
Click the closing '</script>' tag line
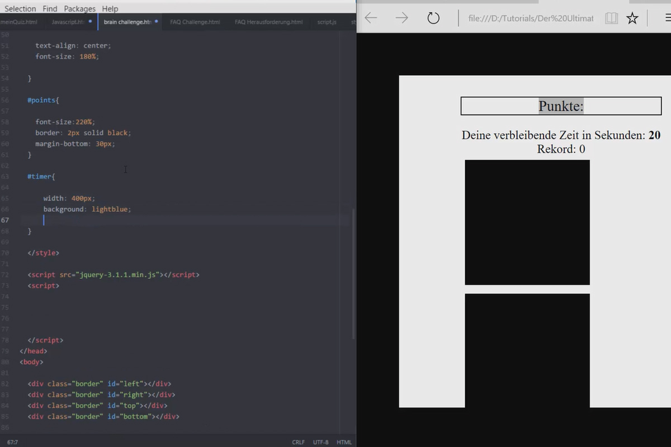tap(45, 340)
